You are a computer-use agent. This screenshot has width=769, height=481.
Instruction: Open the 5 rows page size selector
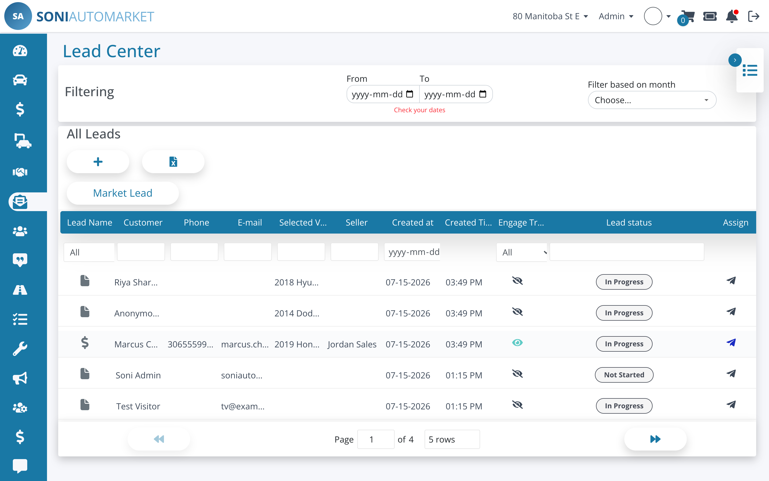(x=452, y=440)
